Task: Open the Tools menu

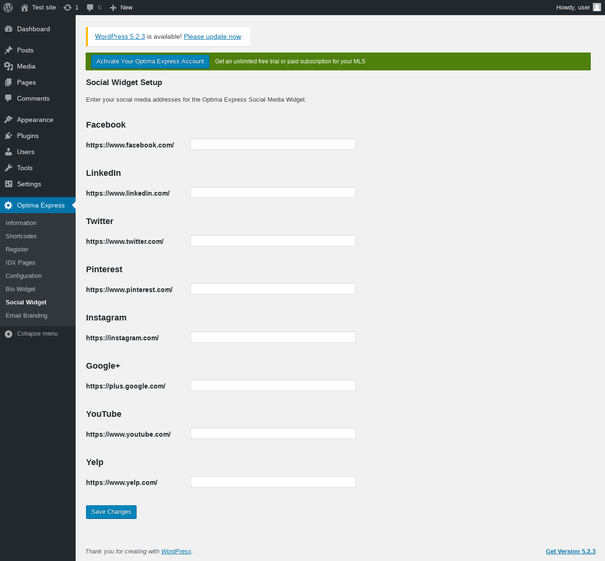Action: pyautogui.click(x=38, y=168)
